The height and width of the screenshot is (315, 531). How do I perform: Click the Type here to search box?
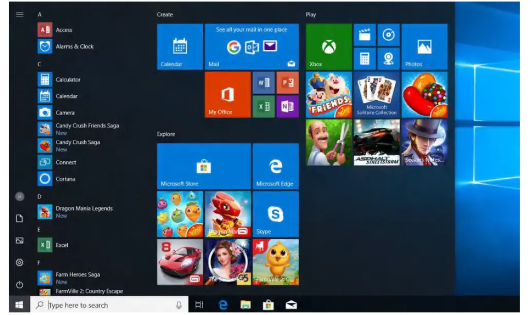coord(109,305)
